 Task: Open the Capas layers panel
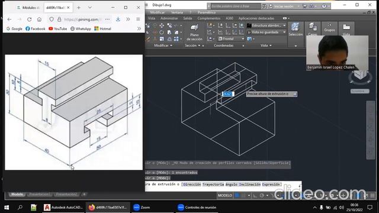tap(313, 29)
